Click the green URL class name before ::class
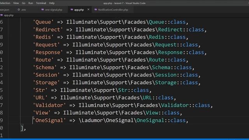Image resolution: width=249 pixels, height=140 pixels. [147, 98]
